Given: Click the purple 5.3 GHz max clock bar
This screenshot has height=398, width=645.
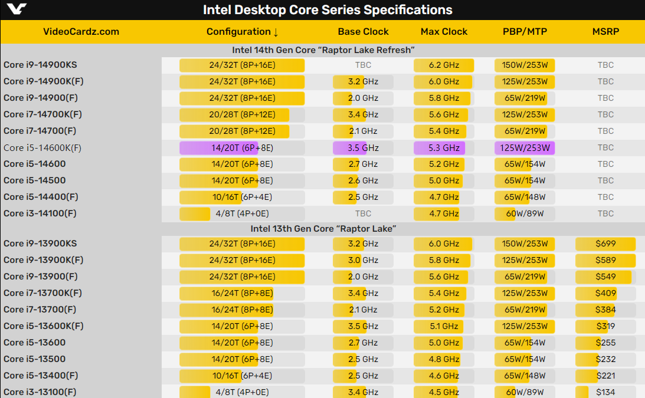Looking at the screenshot, I should 440,147.
